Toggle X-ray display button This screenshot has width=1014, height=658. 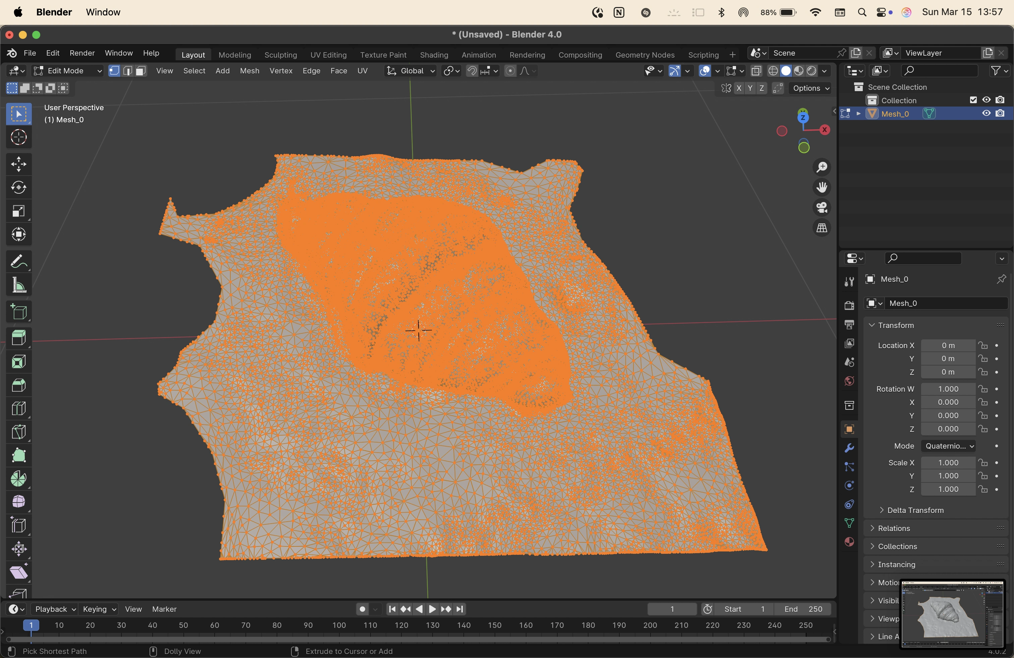(x=756, y=71)
